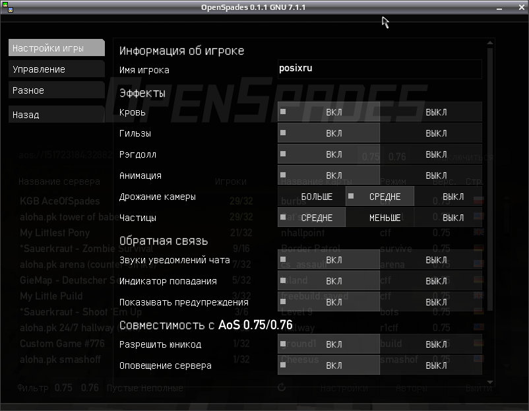This screenshot has width=529, height=411.
Task: Enable Показывать предупреждения (ВКЛ)
Action: (x=328, y=302)
